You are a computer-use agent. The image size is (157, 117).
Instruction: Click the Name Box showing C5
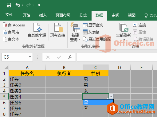pos(15,57)
